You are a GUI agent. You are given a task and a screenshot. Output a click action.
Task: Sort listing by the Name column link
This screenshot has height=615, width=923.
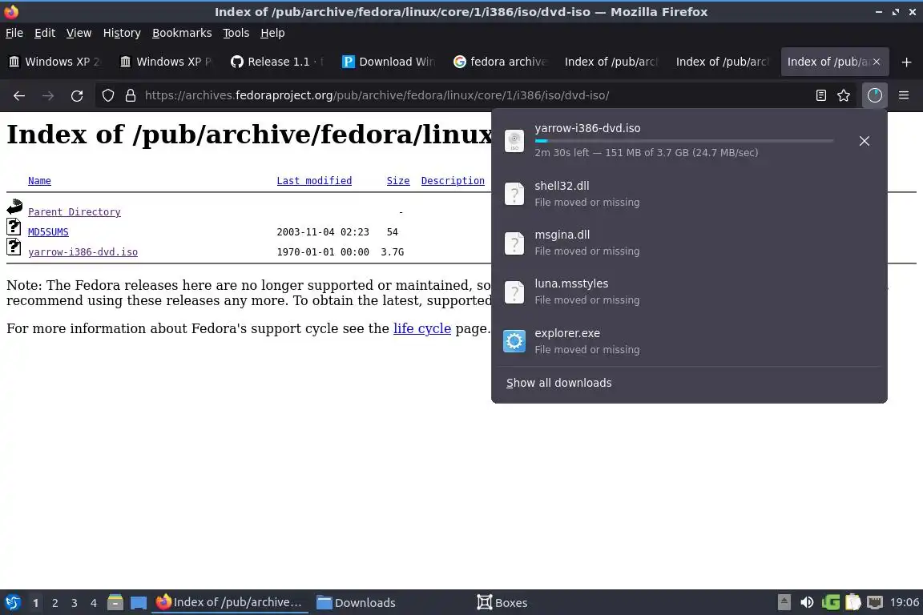[x=39, y=181]
